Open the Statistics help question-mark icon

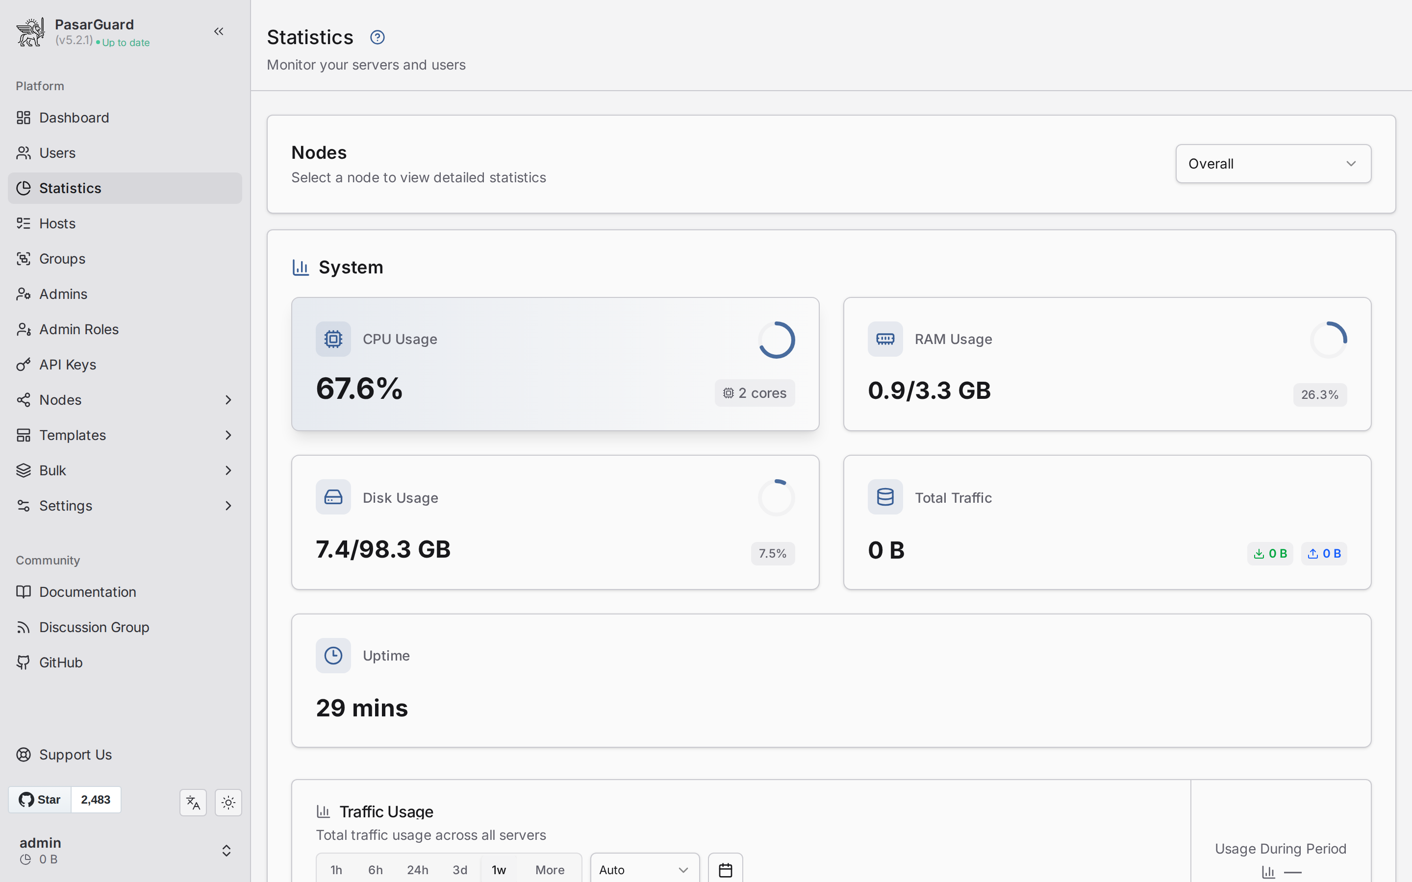pos(378,37)
